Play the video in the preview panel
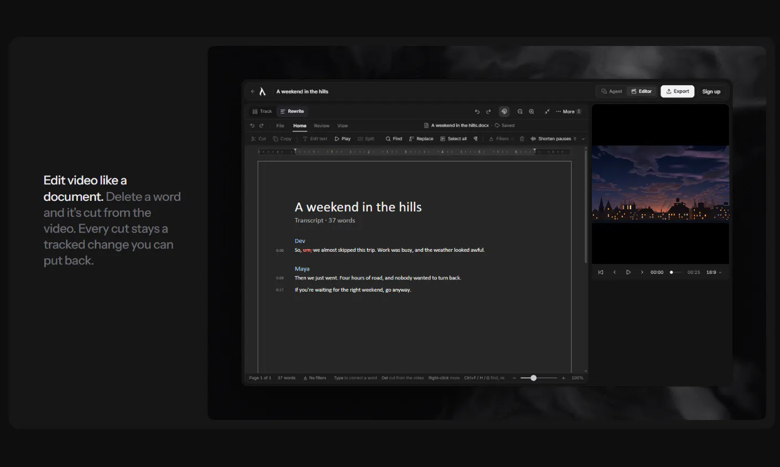780x467 pixels. click(x=628, y=272)
